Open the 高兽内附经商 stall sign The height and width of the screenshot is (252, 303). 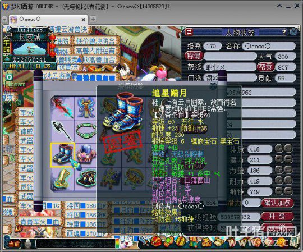(95, 51)
